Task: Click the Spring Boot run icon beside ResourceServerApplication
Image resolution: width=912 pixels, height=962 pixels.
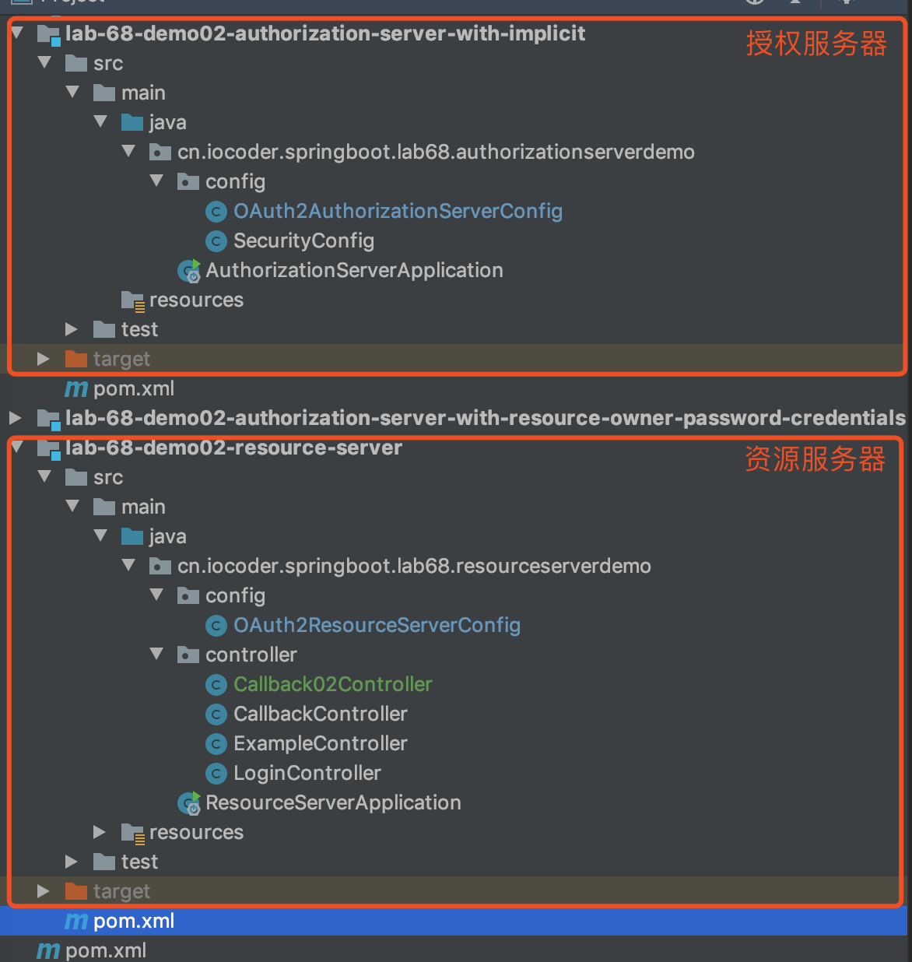Action: click(x=188, y=802)
